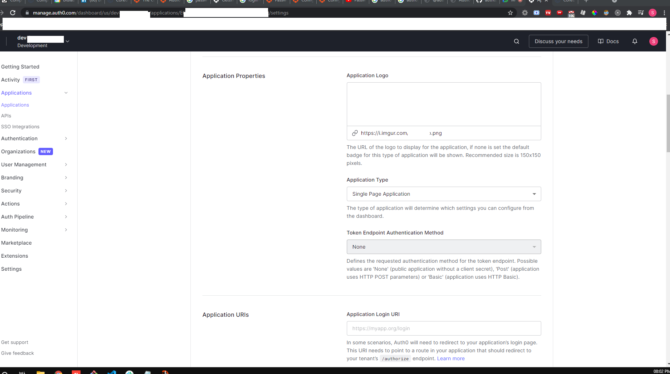670x374 pixels.
Task: Focus the Application Logo URL field
Action: click(x=444, y=133)
